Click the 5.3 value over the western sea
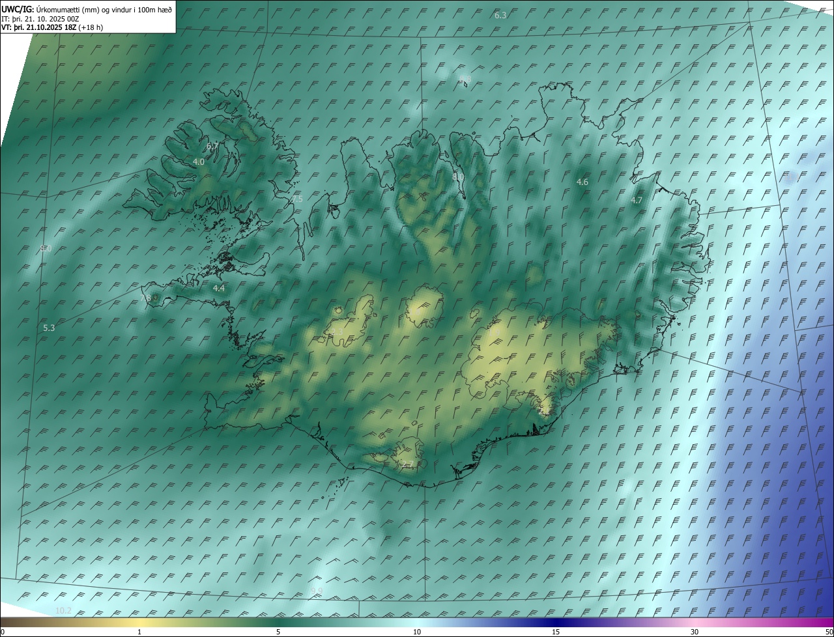 pyautogui.click(x=49, y=328)
